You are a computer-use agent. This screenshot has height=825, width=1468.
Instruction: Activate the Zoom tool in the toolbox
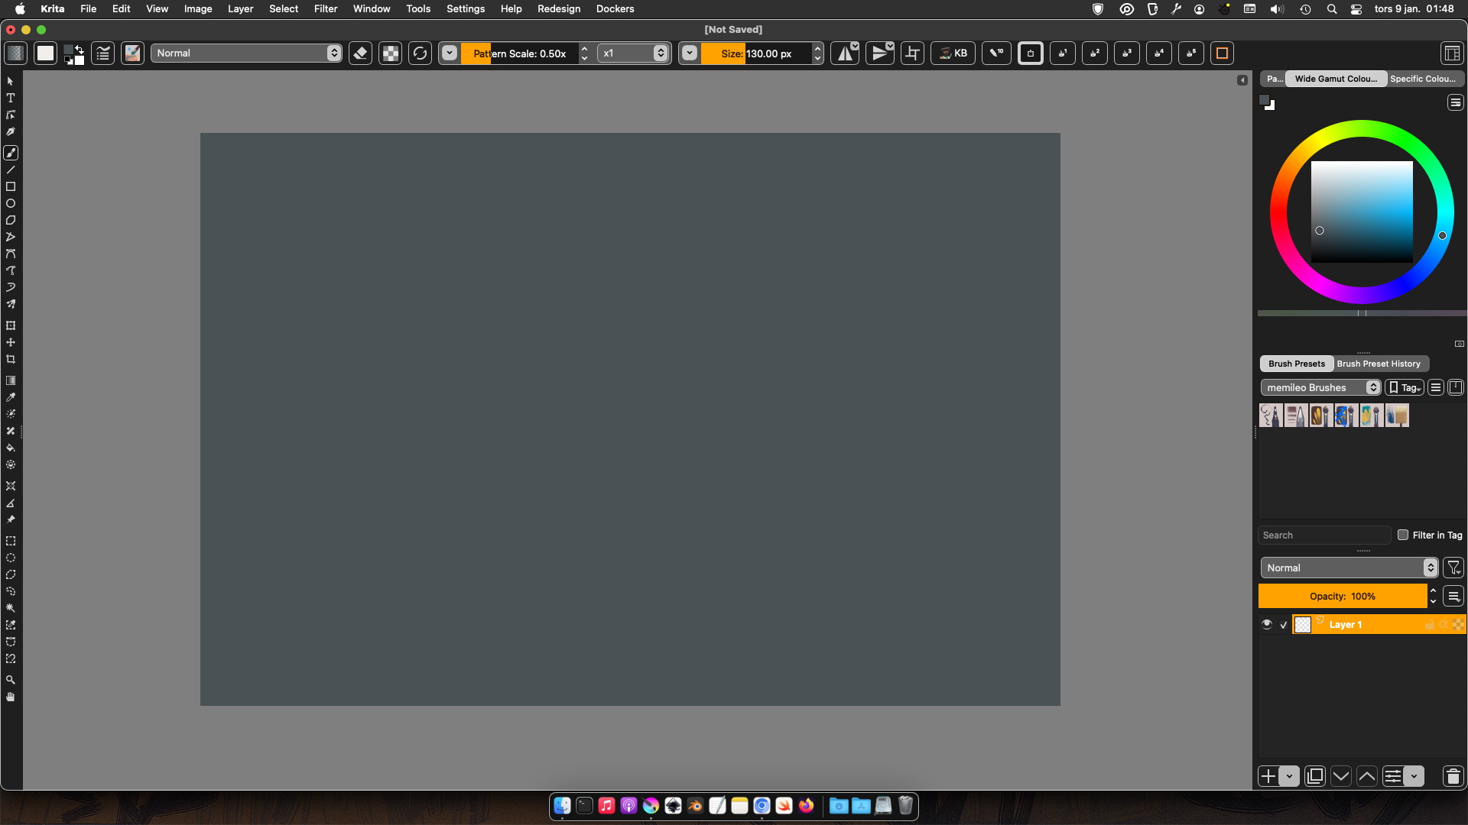click(x=11, y=680)
